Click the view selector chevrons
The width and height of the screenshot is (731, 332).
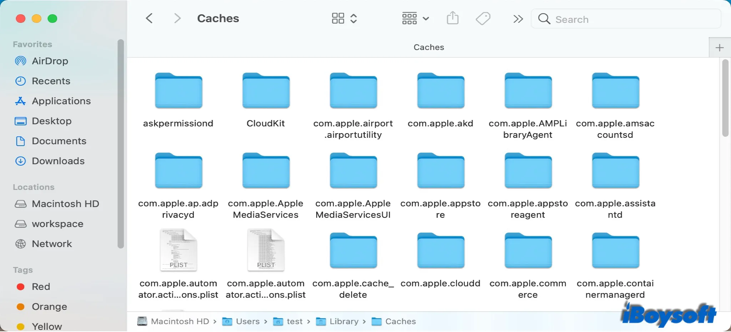pos(354,18)
